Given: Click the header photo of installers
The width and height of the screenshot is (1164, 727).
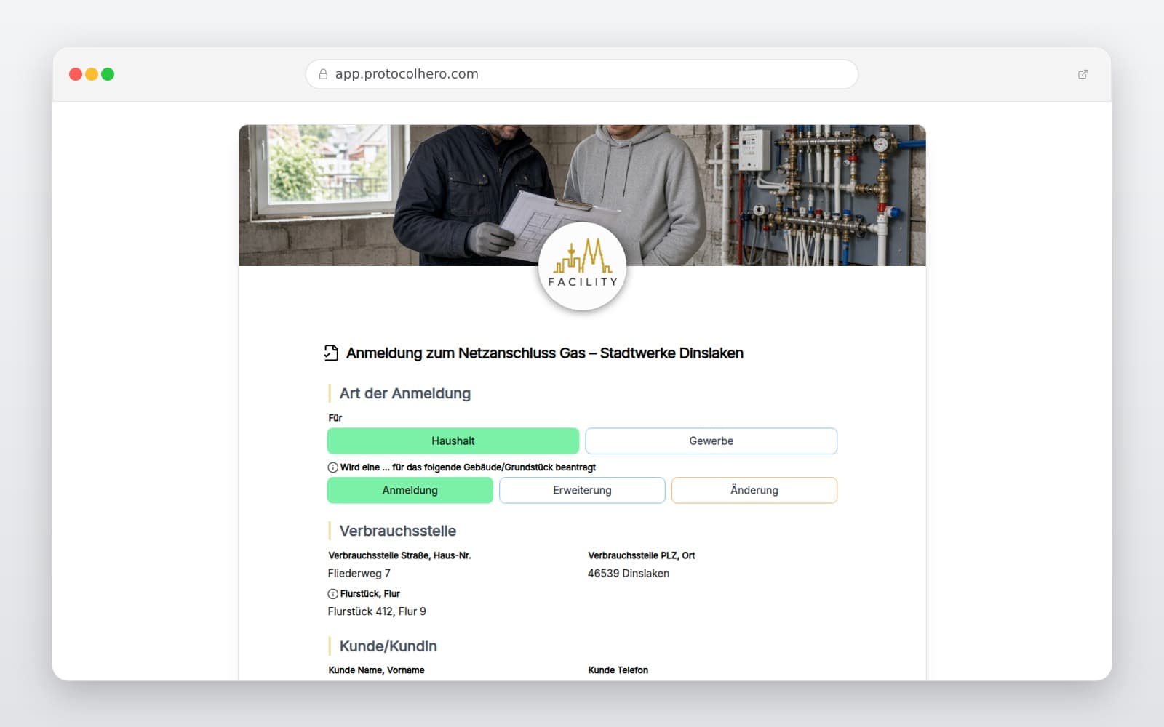Looking at the screenshot, I should point(582,195).
